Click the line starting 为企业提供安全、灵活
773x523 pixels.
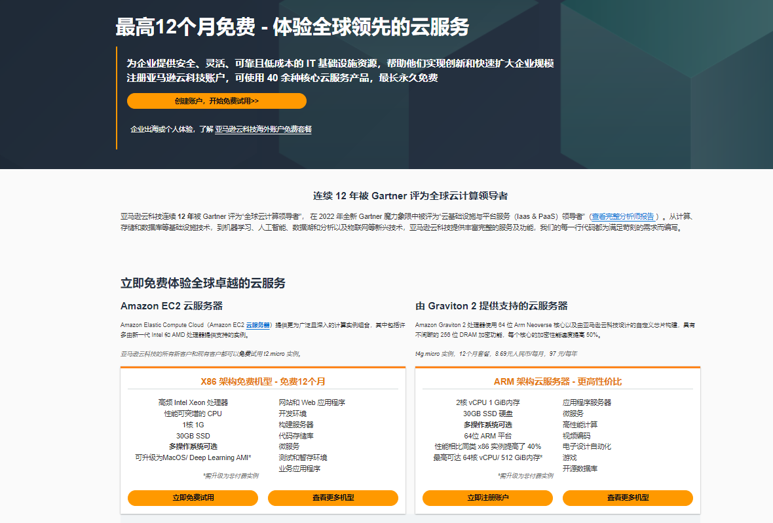[340, 64]
